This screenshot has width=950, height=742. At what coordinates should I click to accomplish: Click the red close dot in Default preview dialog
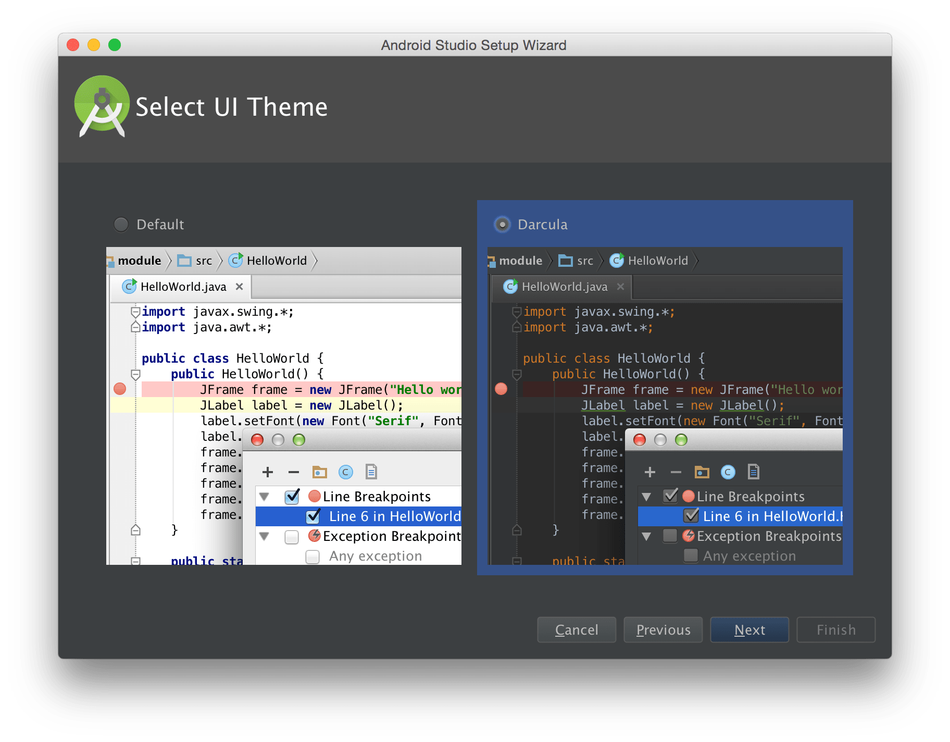pos(257,440)
